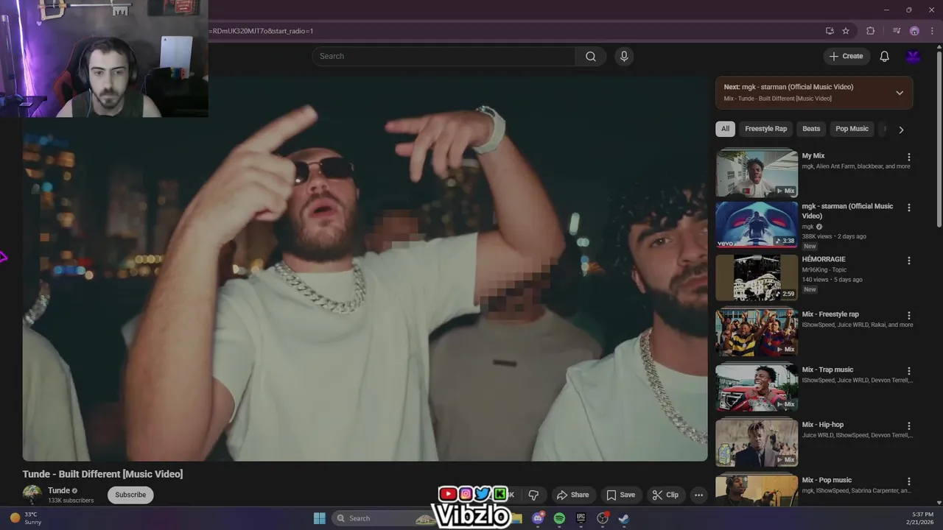
Task: Open Mix - Hip-hop thumbnail
Action: coord(757,443)
